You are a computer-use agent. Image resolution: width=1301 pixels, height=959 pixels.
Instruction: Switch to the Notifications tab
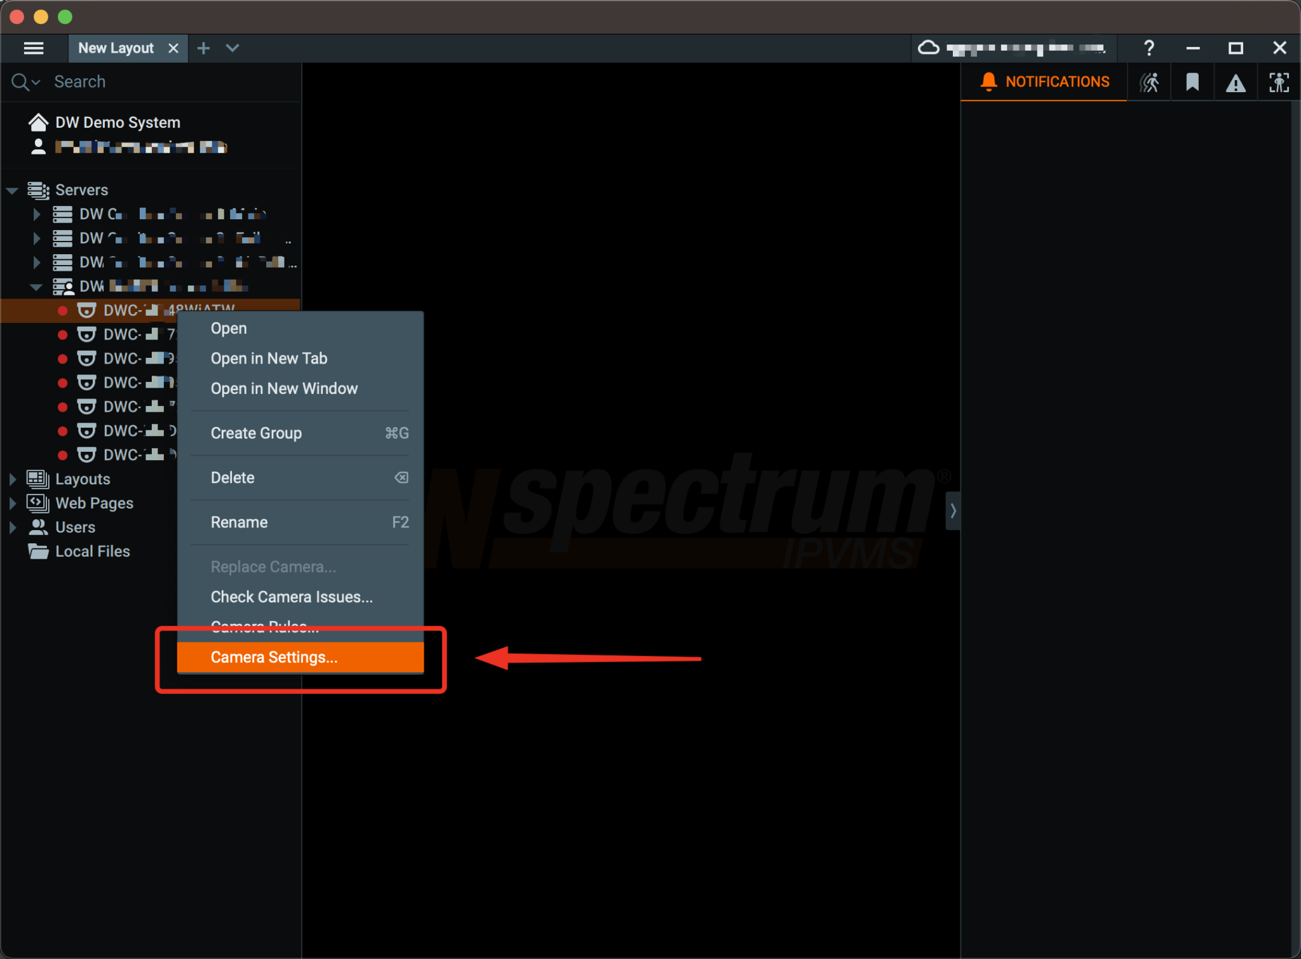1044,82
